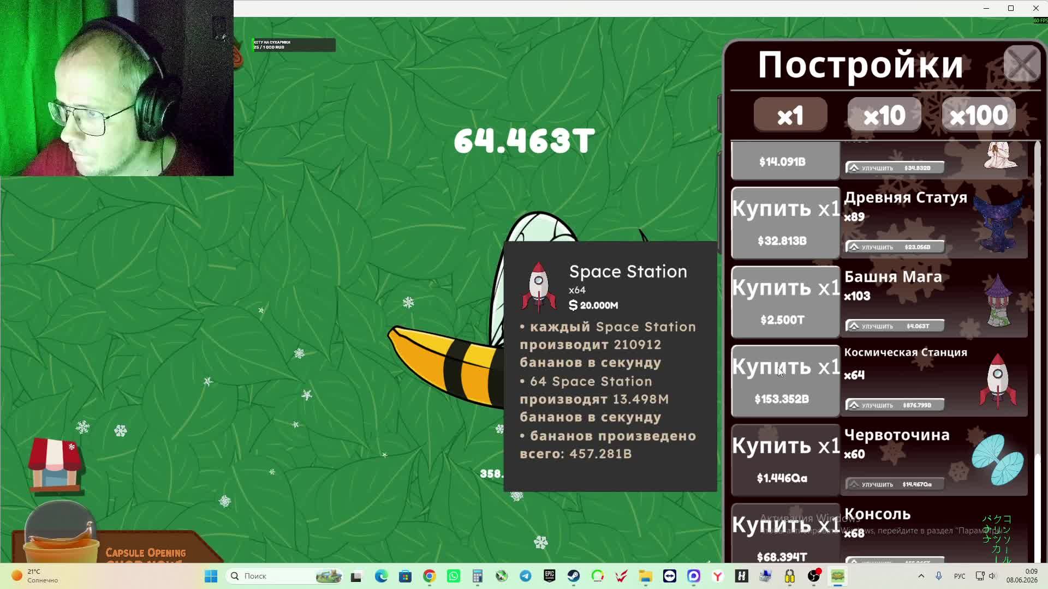Buy one Консоль for $68.394T
The width and height of the screenshot is (1048, 589).
785,533
